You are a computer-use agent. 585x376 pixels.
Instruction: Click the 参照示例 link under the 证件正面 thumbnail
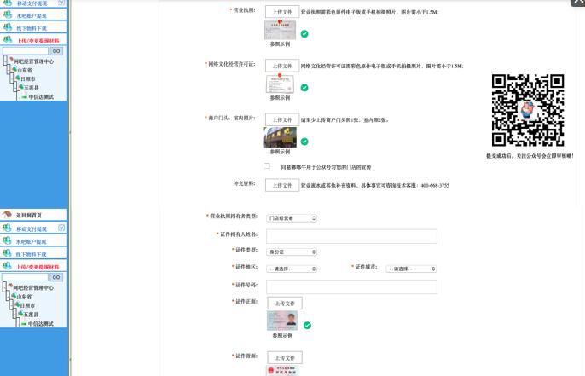point(282,335)
